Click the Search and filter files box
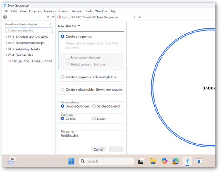The image size is (220, 172). (29, 30)
